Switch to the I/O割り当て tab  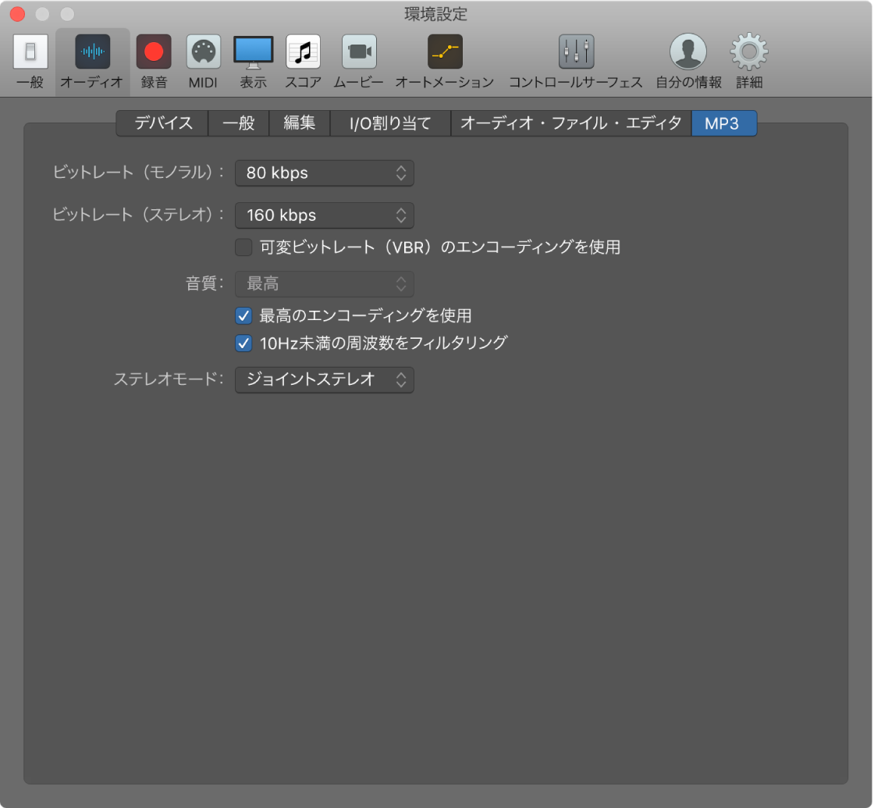pyautogui.click(x=390, y=123)
